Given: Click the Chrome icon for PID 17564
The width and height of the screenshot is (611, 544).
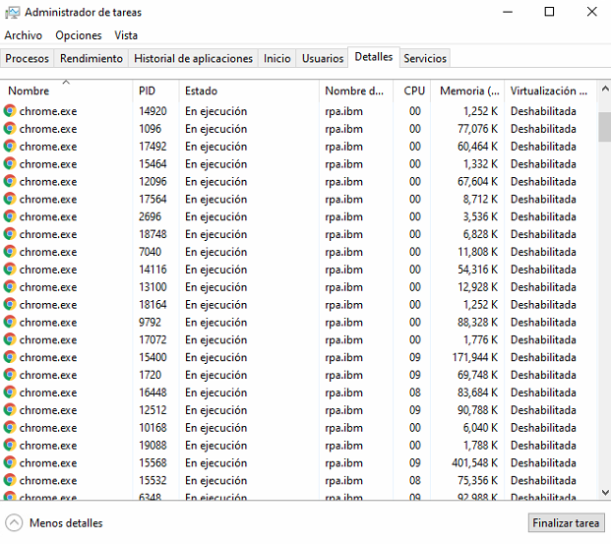Looking at the screenshot, I should pyautogui.click(x=10, y=199).
